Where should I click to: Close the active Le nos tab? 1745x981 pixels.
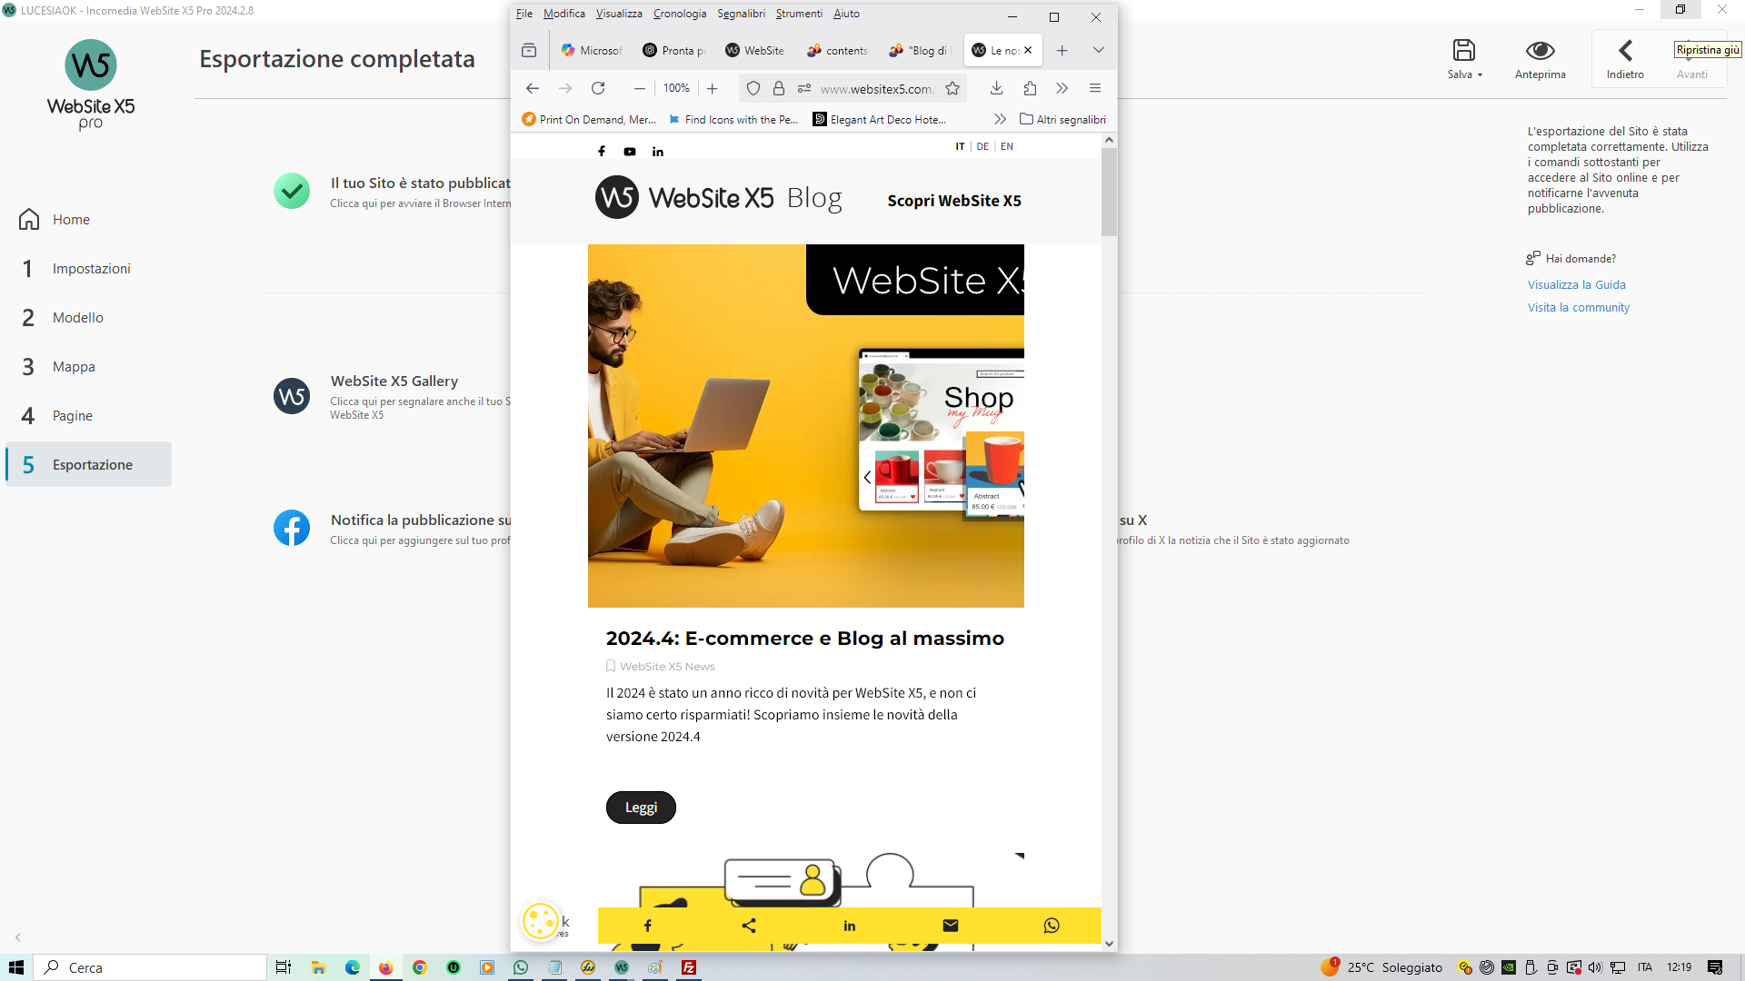pyautogui.click(x=1028, y=51)
